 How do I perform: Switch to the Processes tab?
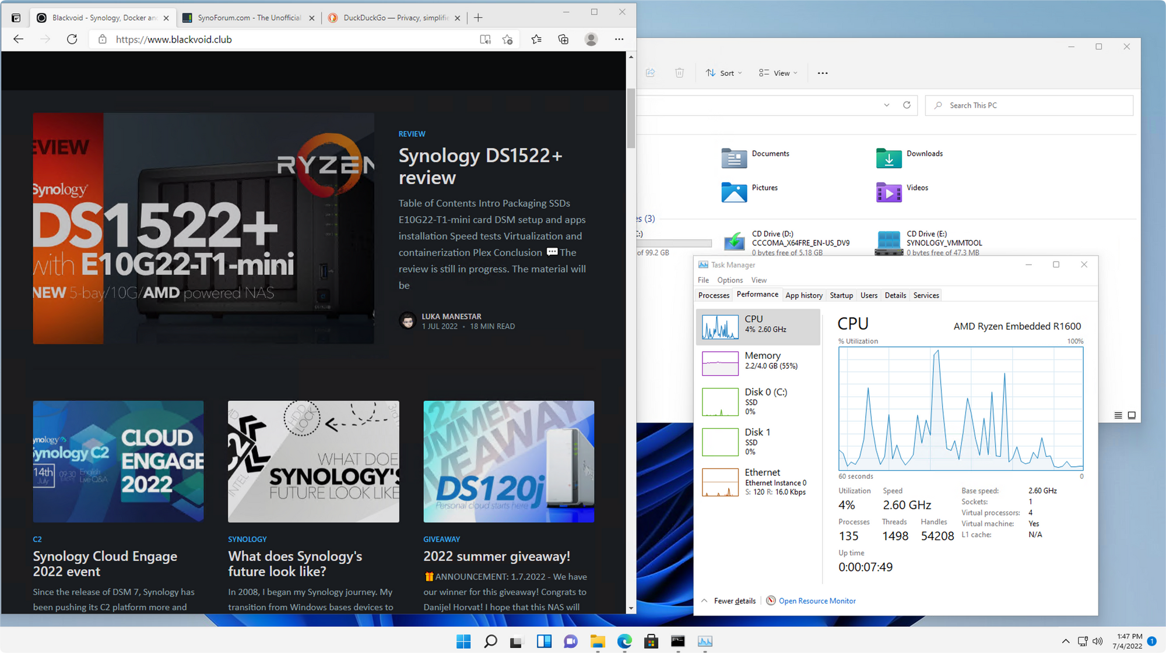[x=714, y=295]
